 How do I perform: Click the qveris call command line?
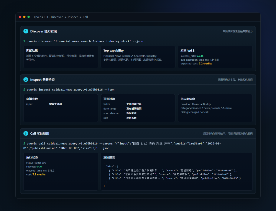tap(122, 146)
